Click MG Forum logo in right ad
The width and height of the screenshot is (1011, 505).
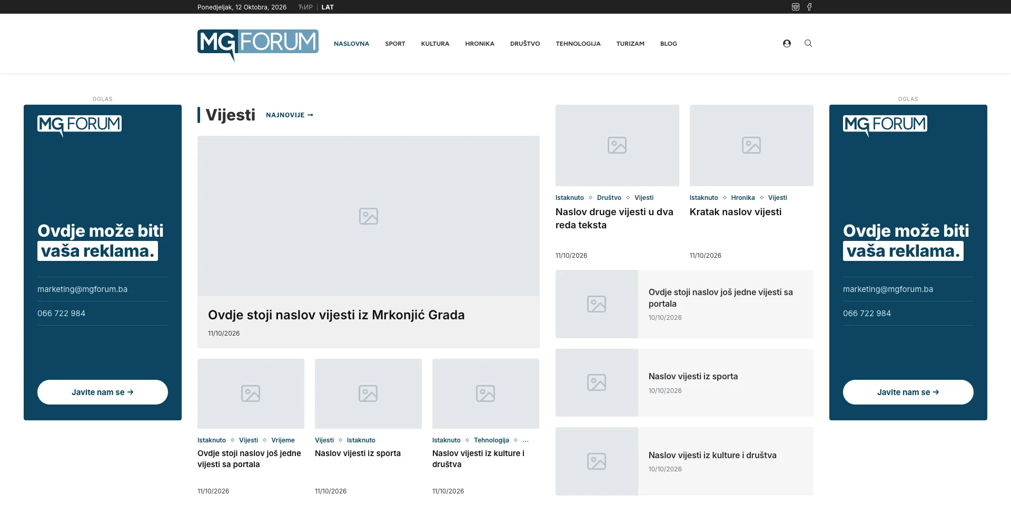pos(885,126)
